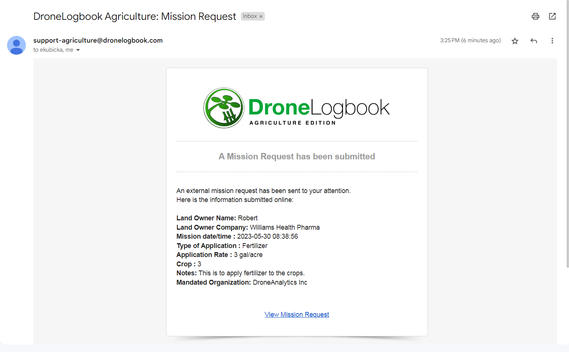The width and height of the screenshot is (569, 352).
Task: Click 'Type of Application : Fertilizer' line
Action: tap(222, 246)
